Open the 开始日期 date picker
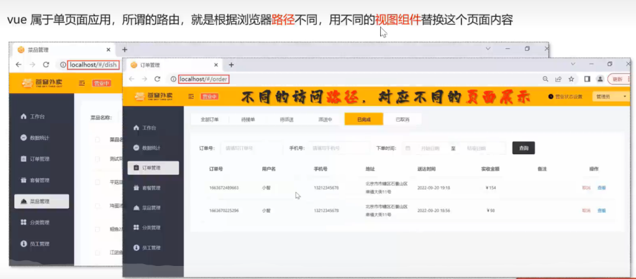The height and width of the screenshot is (279, 636). [x=430, y=148]
